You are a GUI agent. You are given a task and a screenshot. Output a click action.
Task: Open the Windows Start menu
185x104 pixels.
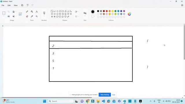coord(45,101)
